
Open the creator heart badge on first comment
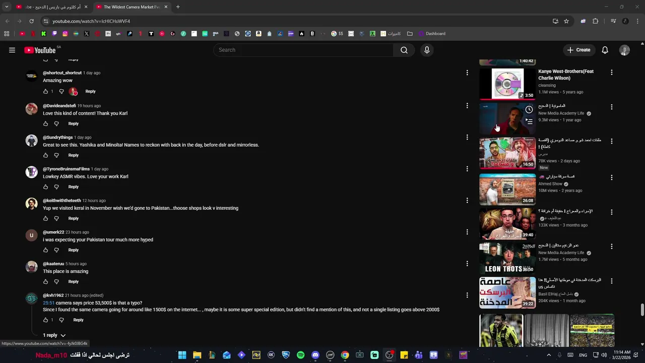click(74, 91)
